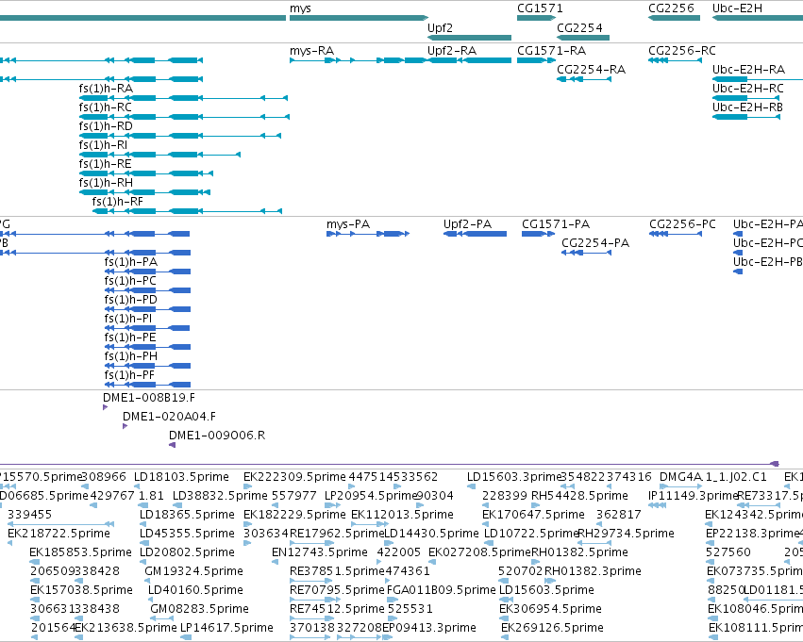Open the DMG4A.1_1.J02.C1 EST label
The height and width of the screenshot is (642, 803).
pos(712,477)
